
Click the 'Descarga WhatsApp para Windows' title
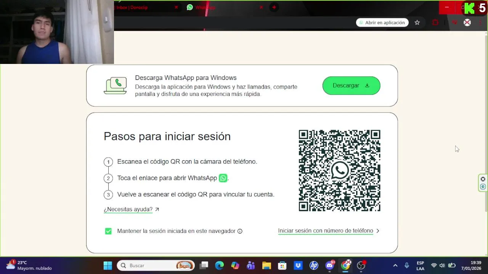[186, 78]
